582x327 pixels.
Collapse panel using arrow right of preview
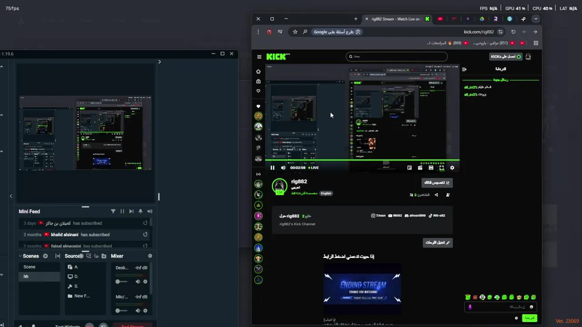(x=159, y=62)
